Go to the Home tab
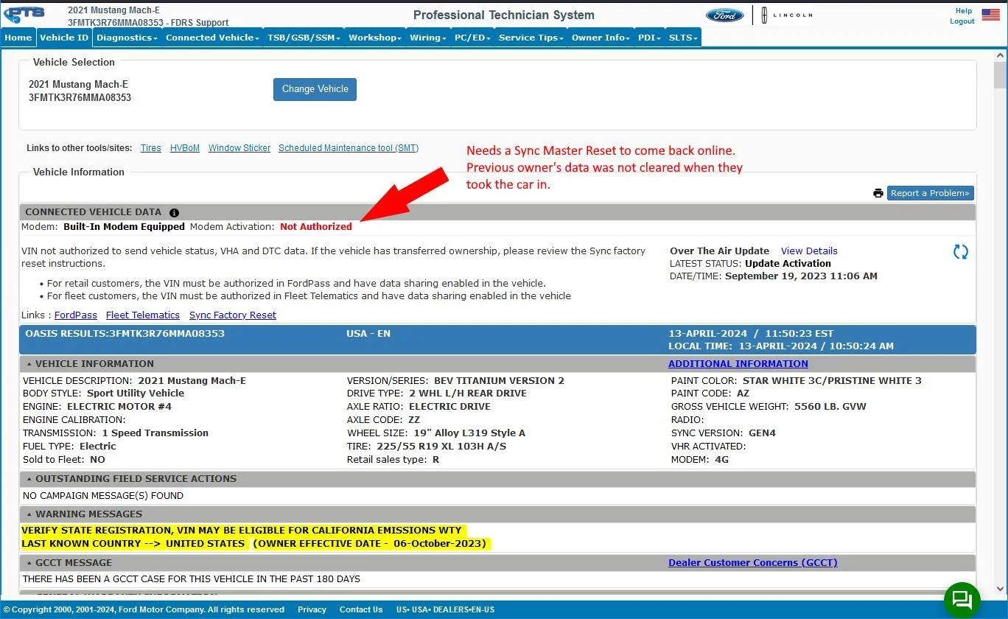The width and height of the screenshot is (1008, 619). coord(18,38)
